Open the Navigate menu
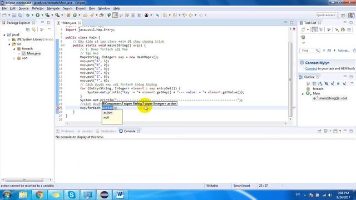 53,8
